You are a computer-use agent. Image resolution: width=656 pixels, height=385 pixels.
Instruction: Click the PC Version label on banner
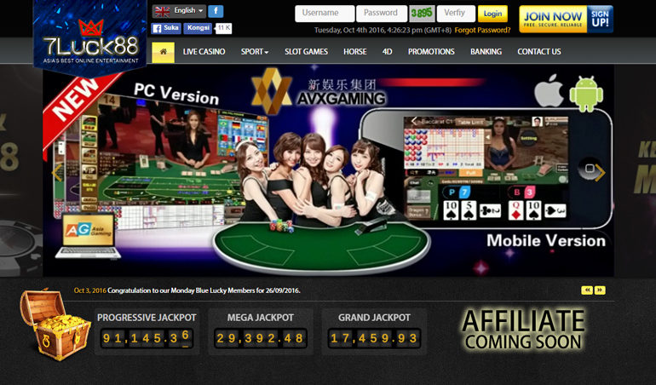point(176,94)
